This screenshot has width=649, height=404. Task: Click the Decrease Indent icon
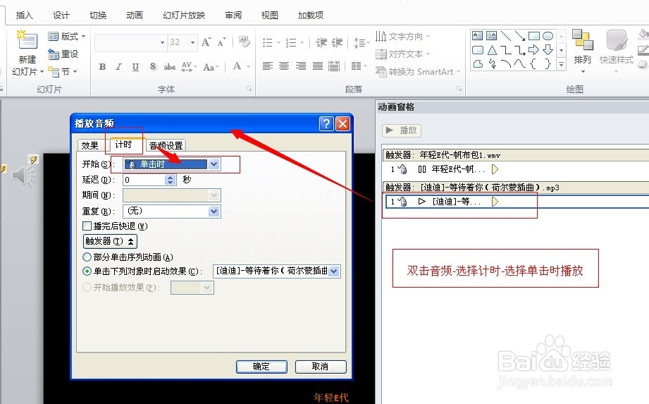pos(321,42)
